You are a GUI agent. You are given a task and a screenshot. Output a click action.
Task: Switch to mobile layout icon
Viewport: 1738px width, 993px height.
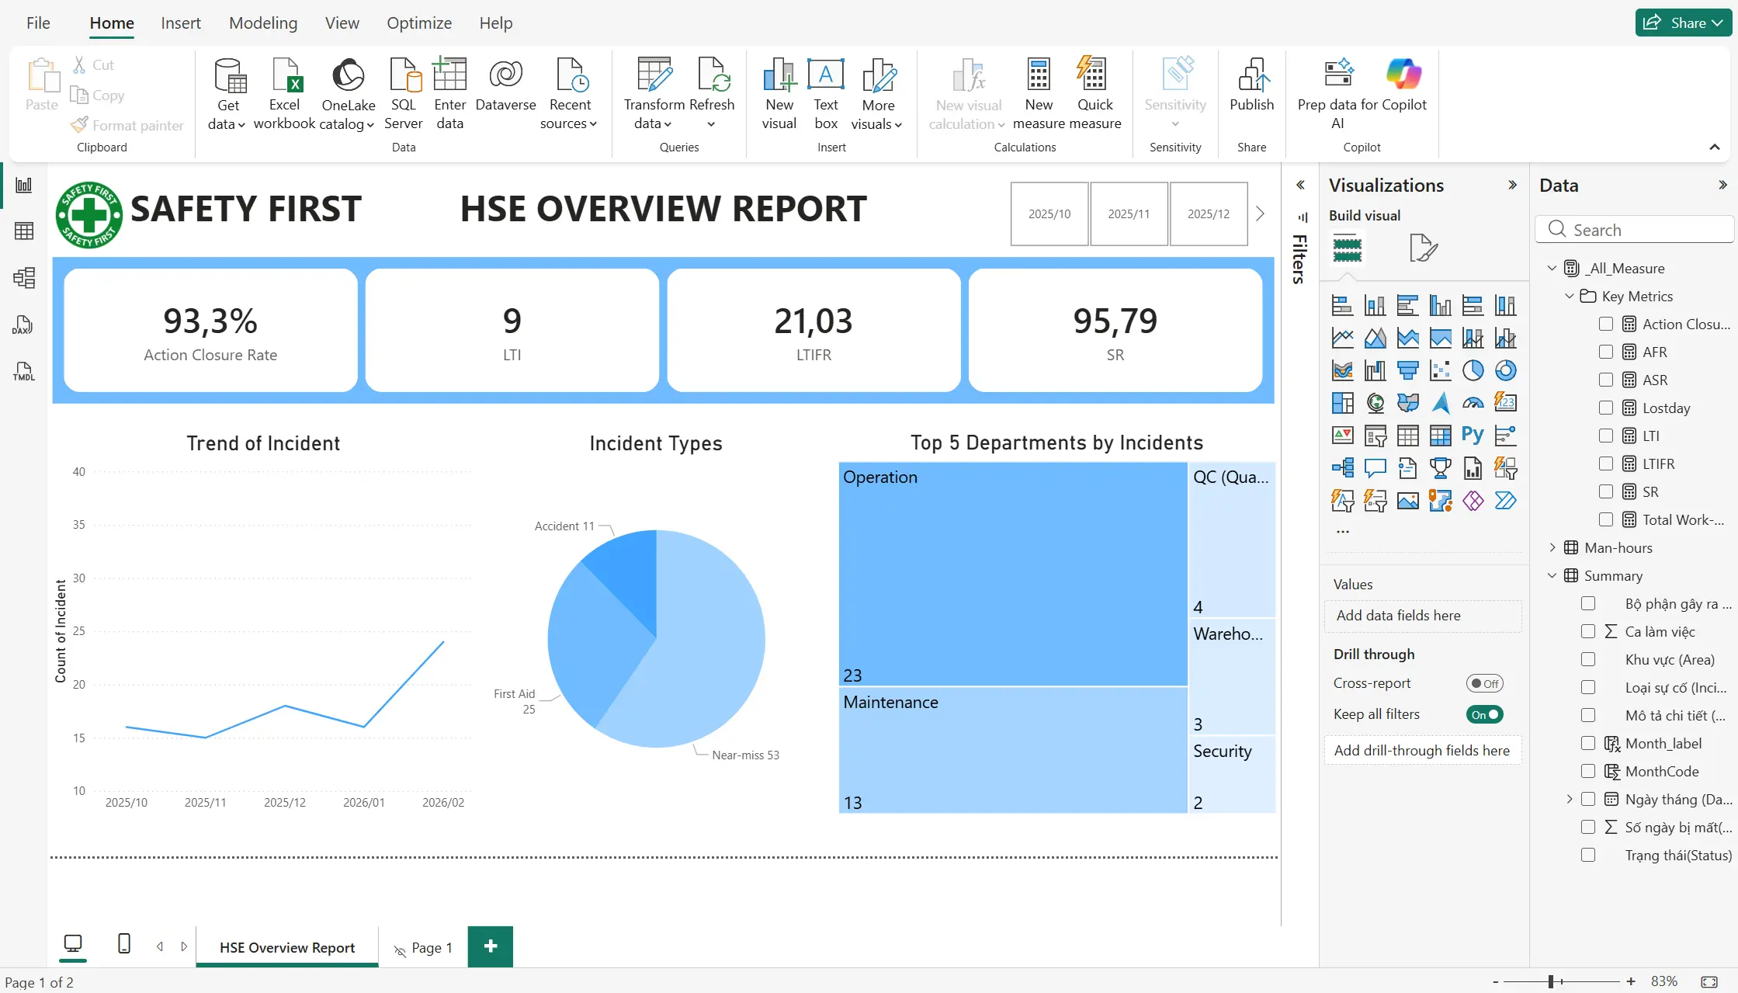click(123, 944)
